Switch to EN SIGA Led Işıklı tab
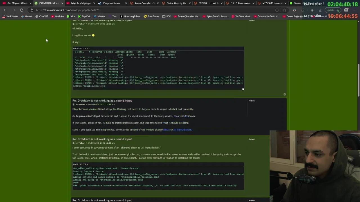Viewport: 360px width, 202px height. 208,3
